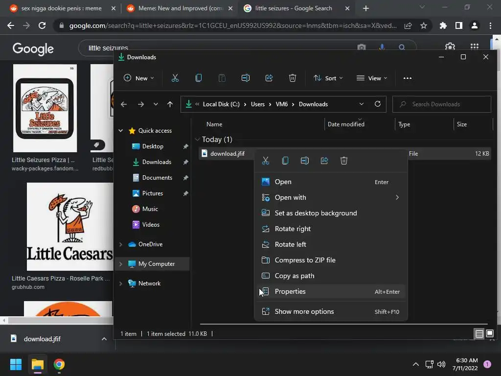Click Cut icon in the context menu
The width and height of the screenshot is (501, 376).
266,161
